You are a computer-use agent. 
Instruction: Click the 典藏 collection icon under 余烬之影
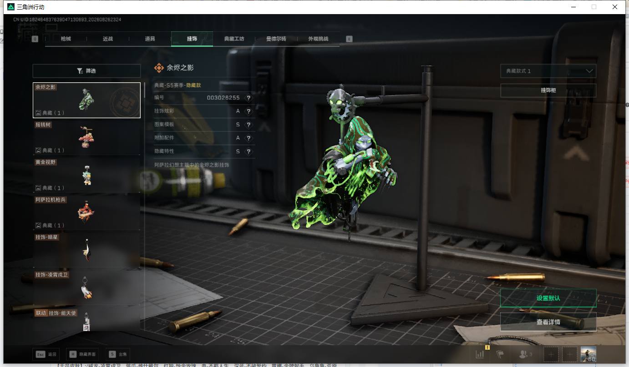tap(38, 113)
